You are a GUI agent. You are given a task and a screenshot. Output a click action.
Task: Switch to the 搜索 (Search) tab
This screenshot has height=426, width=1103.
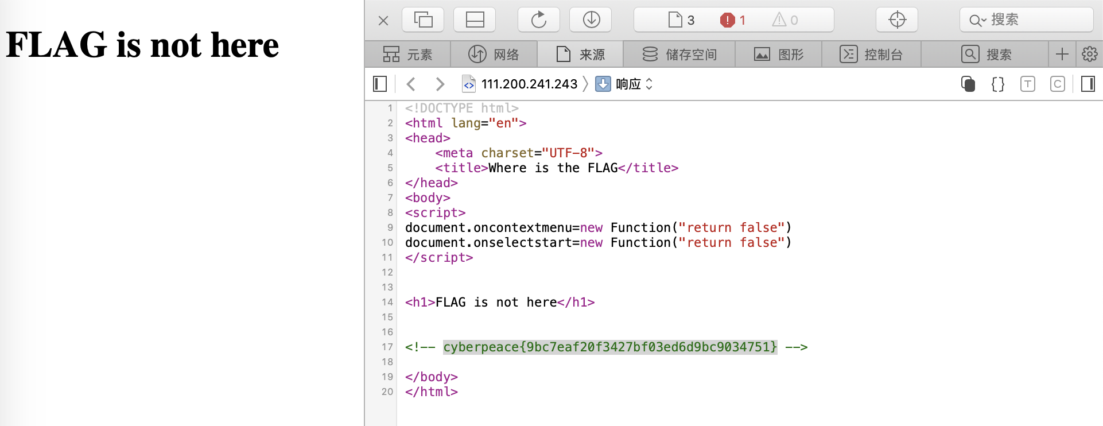point(985,55)
